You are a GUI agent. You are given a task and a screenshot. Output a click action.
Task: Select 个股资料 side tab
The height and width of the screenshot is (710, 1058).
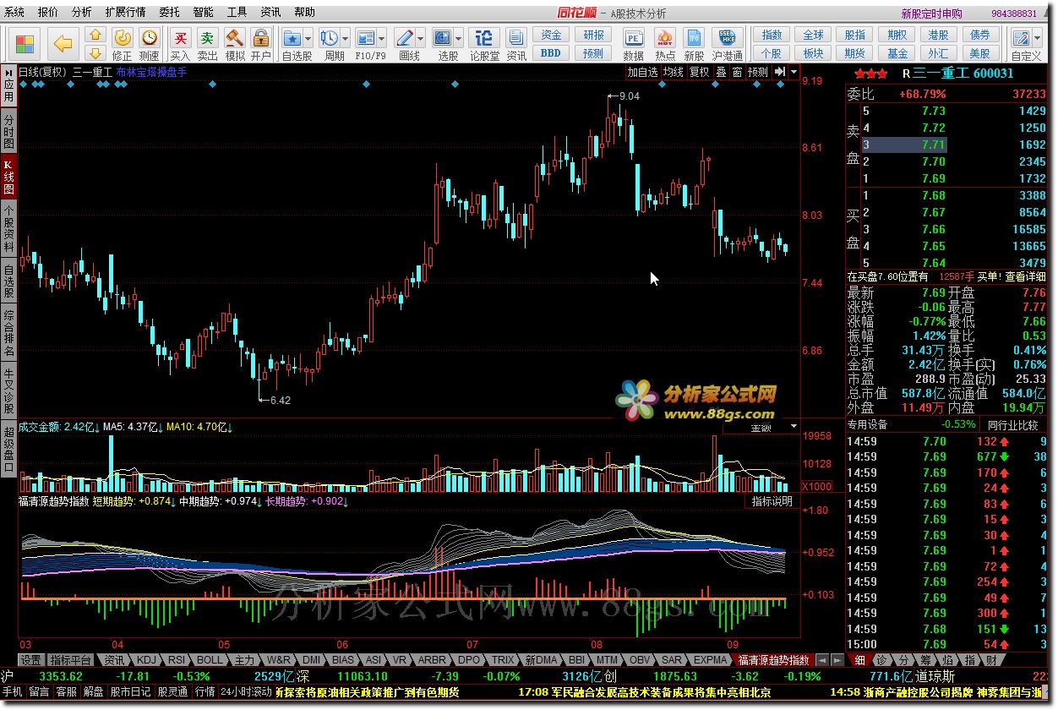pos(8,228)
